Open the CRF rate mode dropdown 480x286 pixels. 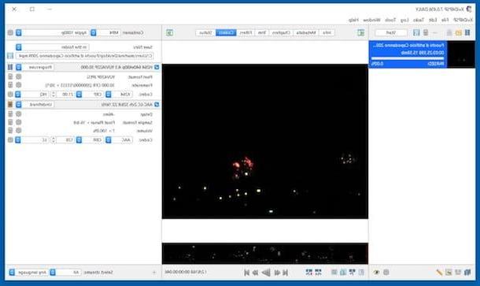tap(90, 95)
